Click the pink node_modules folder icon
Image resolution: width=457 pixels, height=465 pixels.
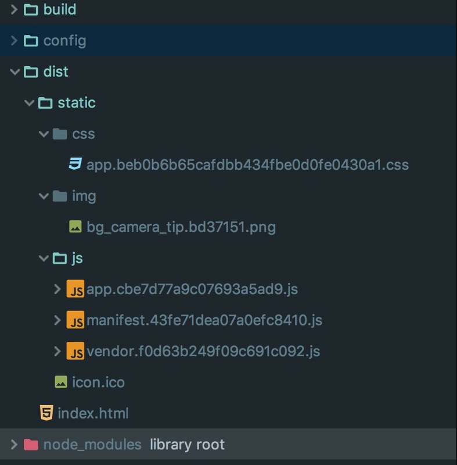31,445
